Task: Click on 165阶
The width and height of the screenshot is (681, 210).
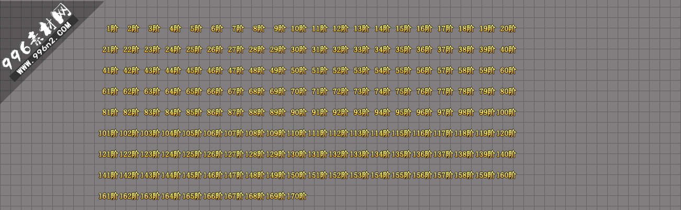Action: pos(192,196)
